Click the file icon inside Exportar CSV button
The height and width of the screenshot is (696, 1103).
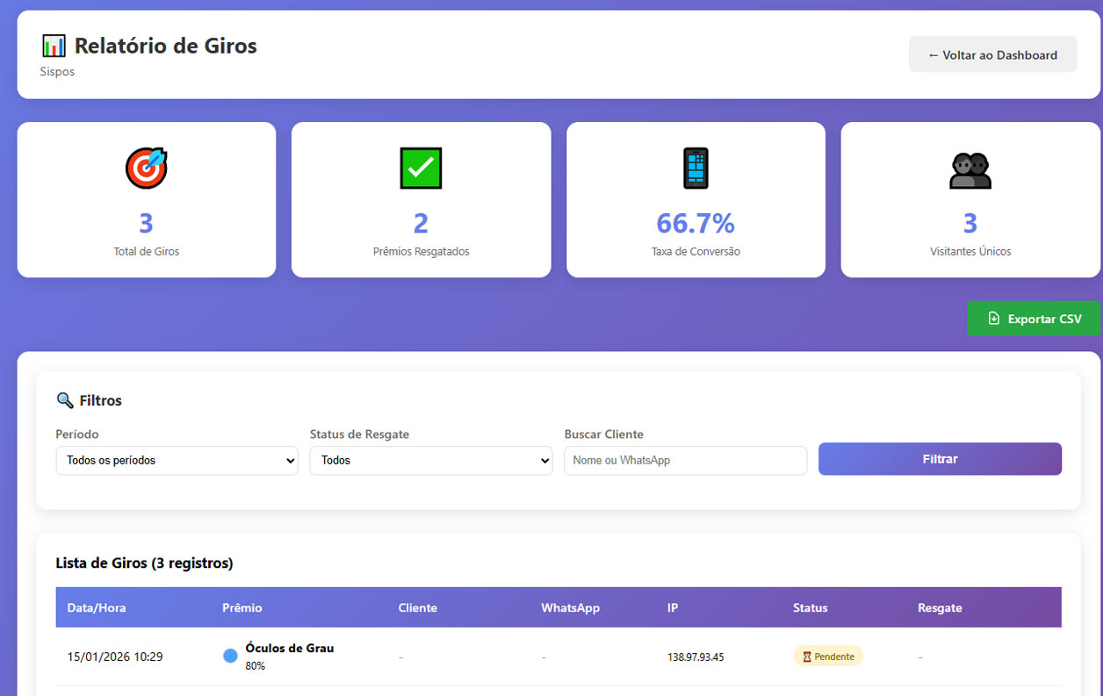(993, 319)
